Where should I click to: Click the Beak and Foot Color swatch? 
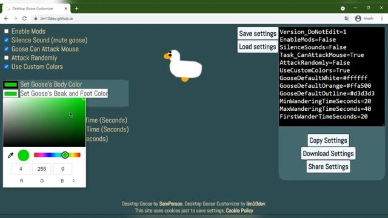(x=11, y=94)
